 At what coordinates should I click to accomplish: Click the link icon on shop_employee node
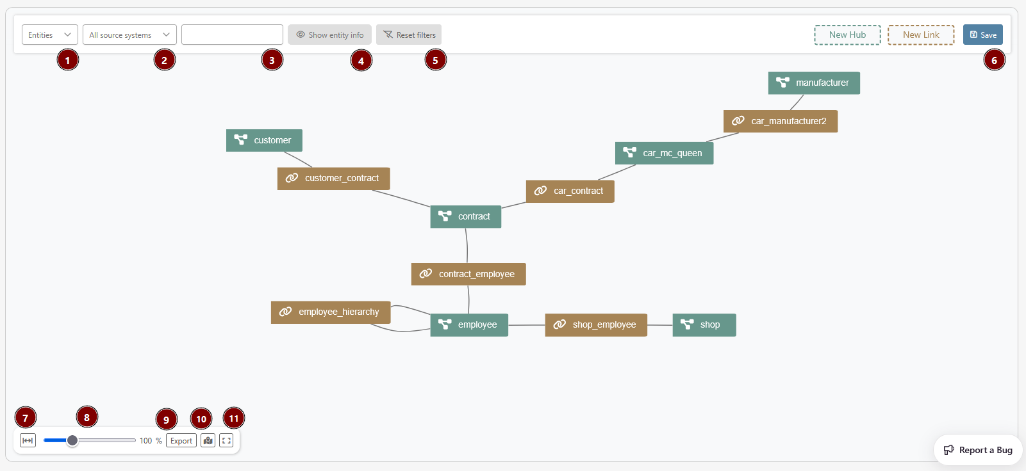tap(559, 324)
